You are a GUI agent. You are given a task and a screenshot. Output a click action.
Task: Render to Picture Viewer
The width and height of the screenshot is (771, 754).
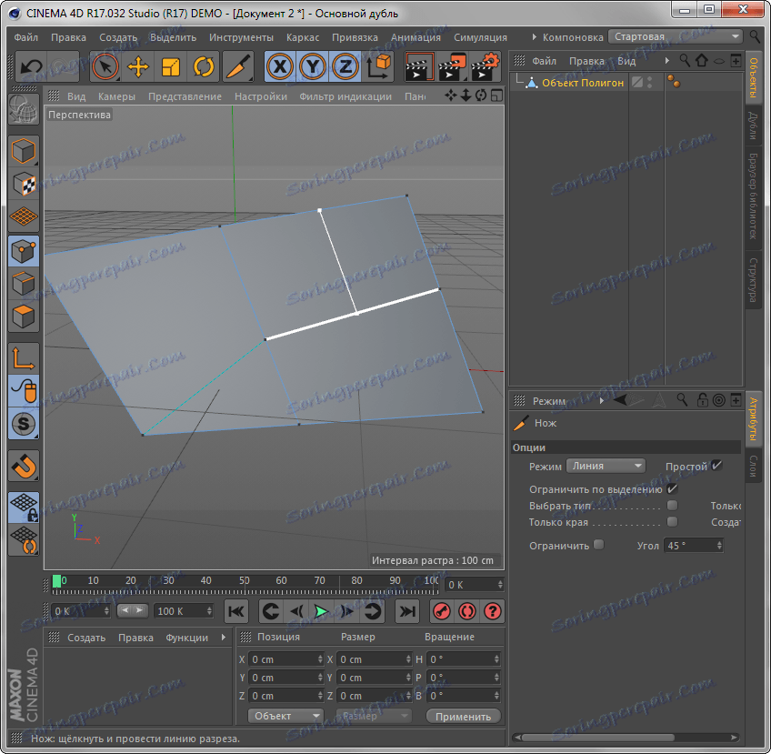coord(452,66)
